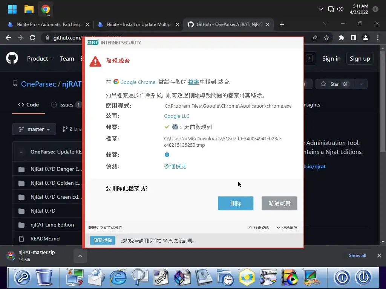Screen dimensions: 386x289
Task: Expand the Star button dropdown arrow
Action: point(361,84)
